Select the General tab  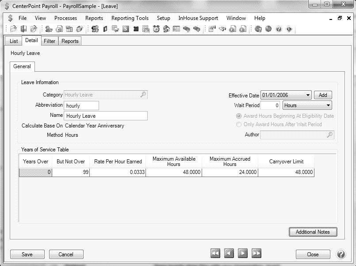pyautogui.click(x=22, y=66)
